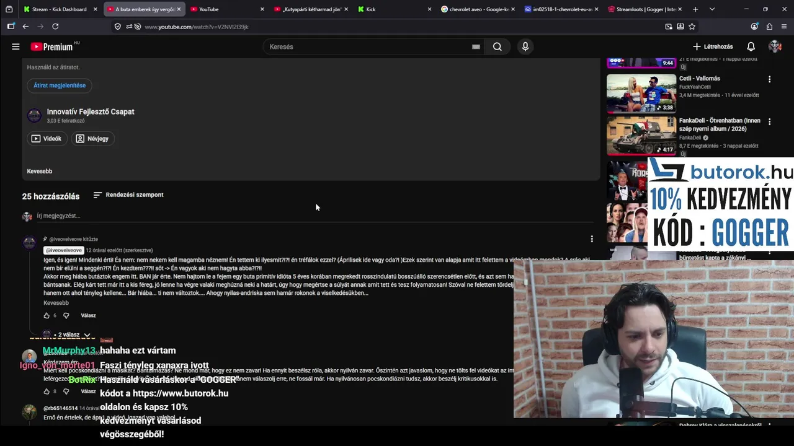Reload the YouTube page
Screen dimensions: 794x446
[x=55, y=27]
